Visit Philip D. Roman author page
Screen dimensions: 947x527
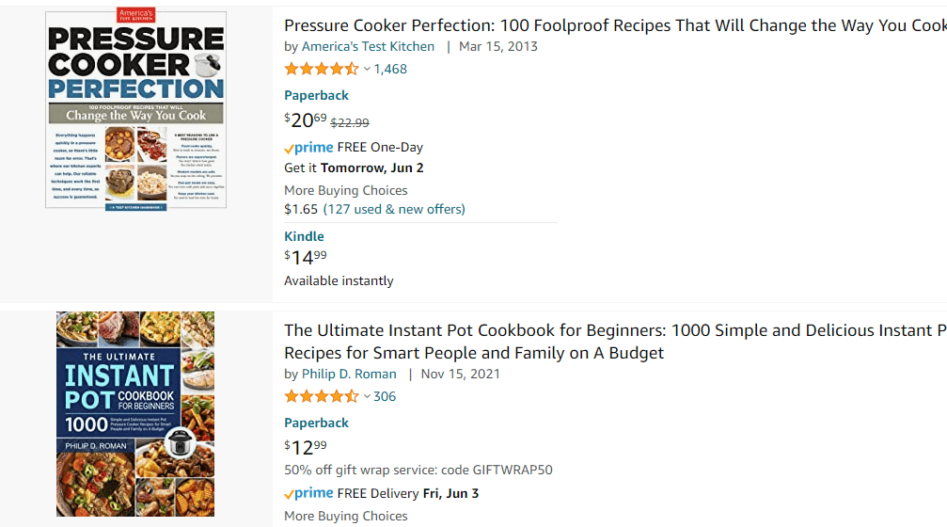349,374
